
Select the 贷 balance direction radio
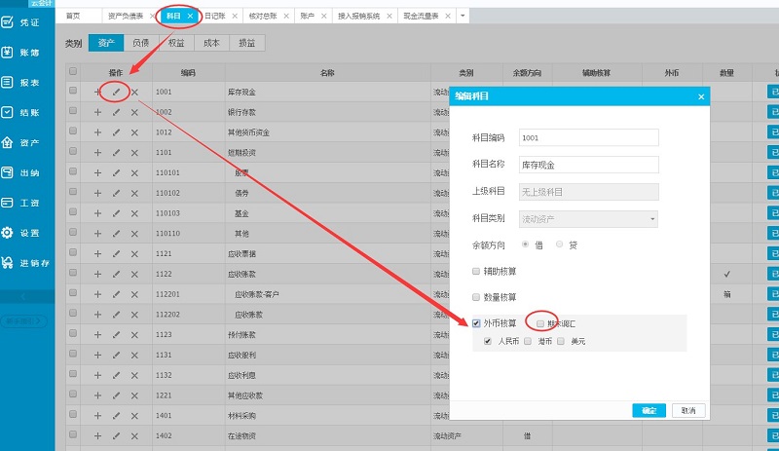[559, 244]
